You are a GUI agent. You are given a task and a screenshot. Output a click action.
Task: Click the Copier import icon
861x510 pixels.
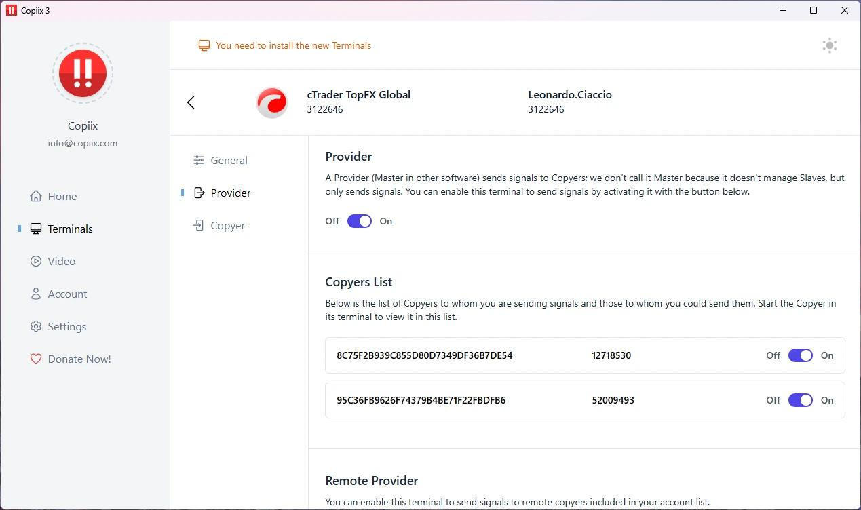pyautogui.click(x=199, y=225)
